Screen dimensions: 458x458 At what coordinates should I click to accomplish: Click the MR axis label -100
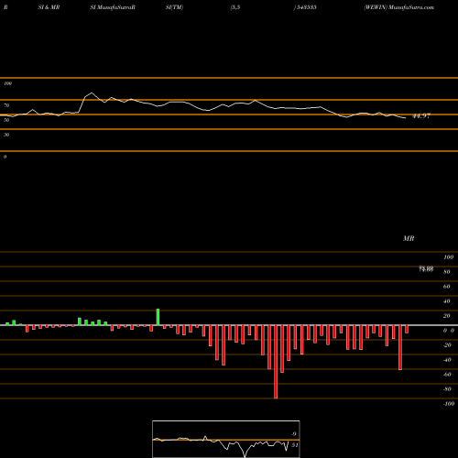tap(449, 404)
